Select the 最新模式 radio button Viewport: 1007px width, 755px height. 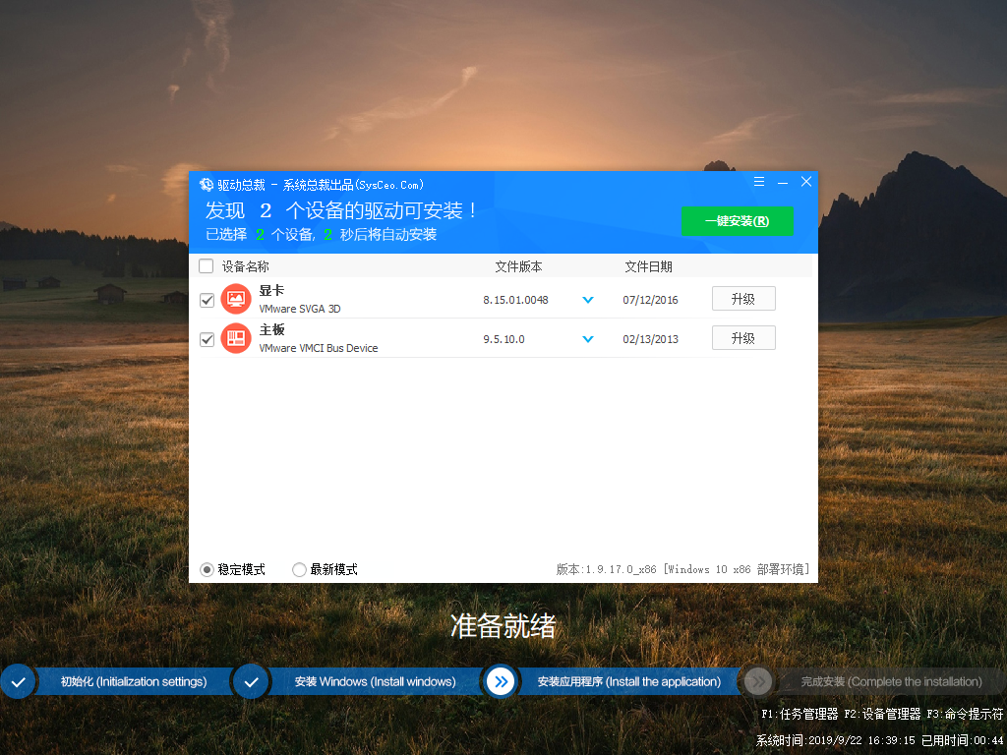pyautogui.click(x=299, y=569)
